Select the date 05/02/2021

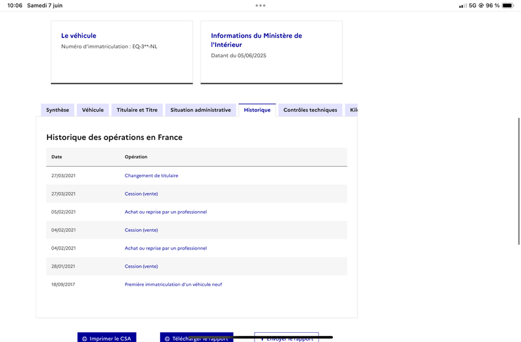(63, 212)
